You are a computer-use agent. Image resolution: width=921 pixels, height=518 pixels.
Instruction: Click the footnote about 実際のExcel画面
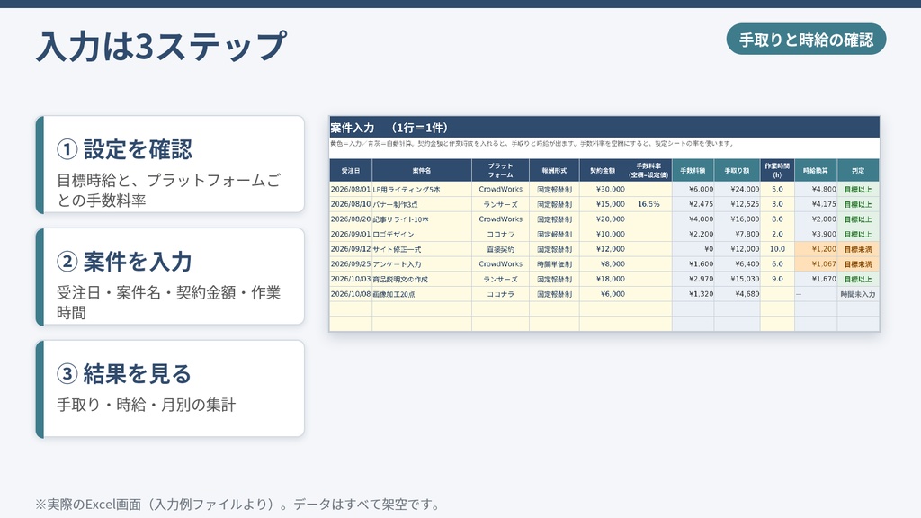click(237, 505)
